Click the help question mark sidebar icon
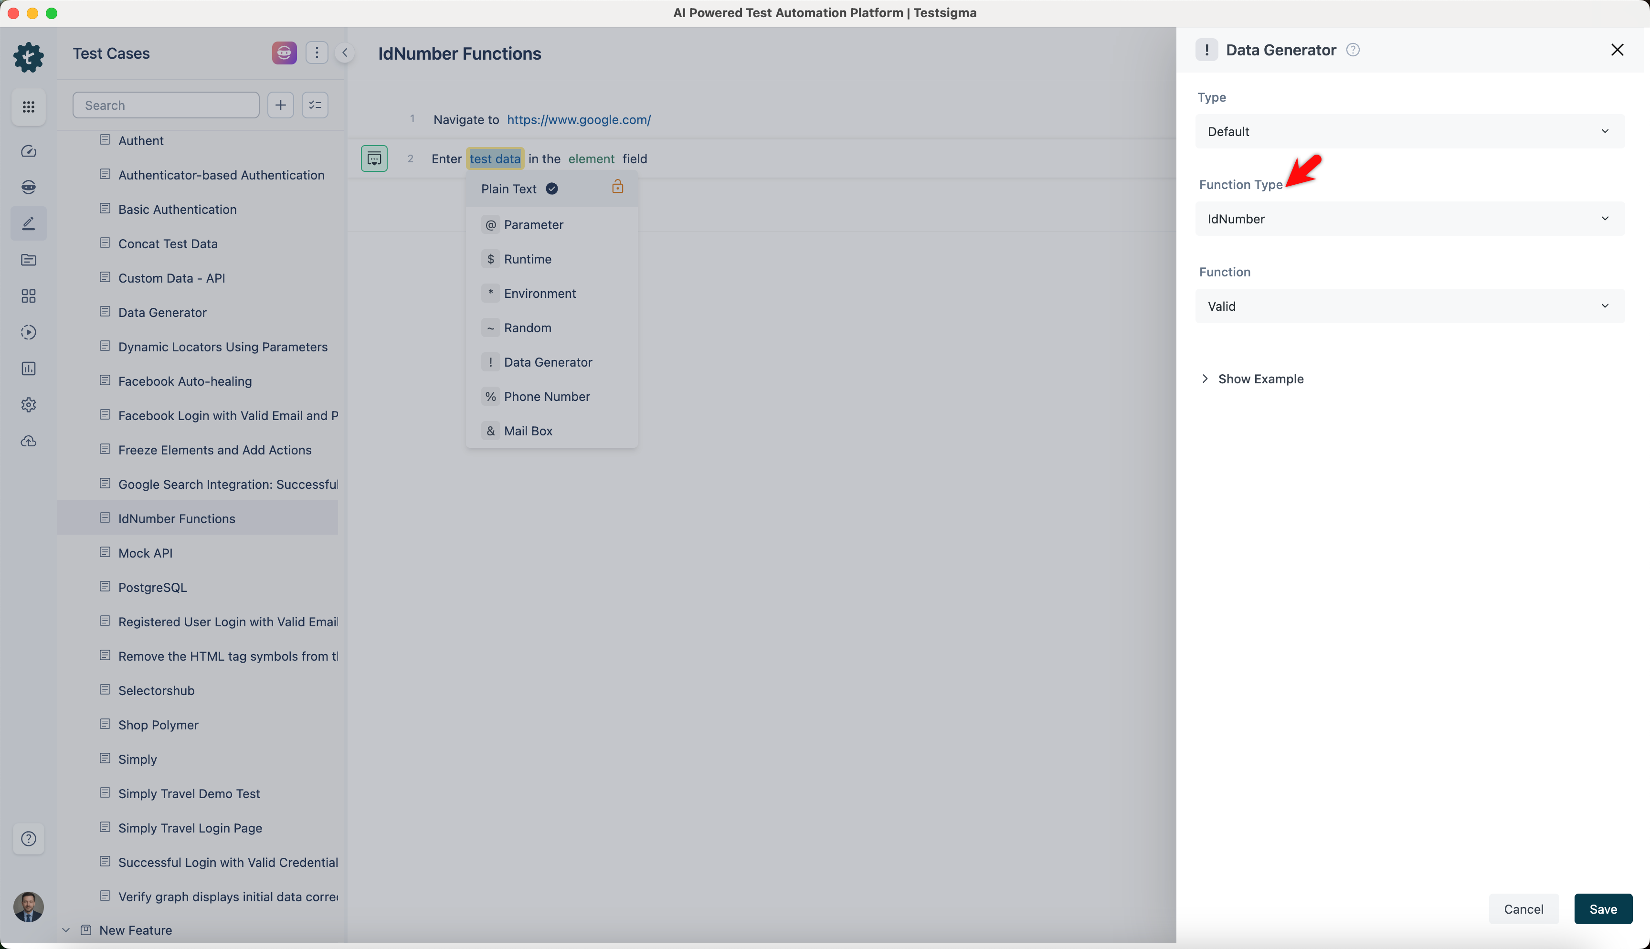This screenshot has height=949, width=1650. click(x=29, y=839)
